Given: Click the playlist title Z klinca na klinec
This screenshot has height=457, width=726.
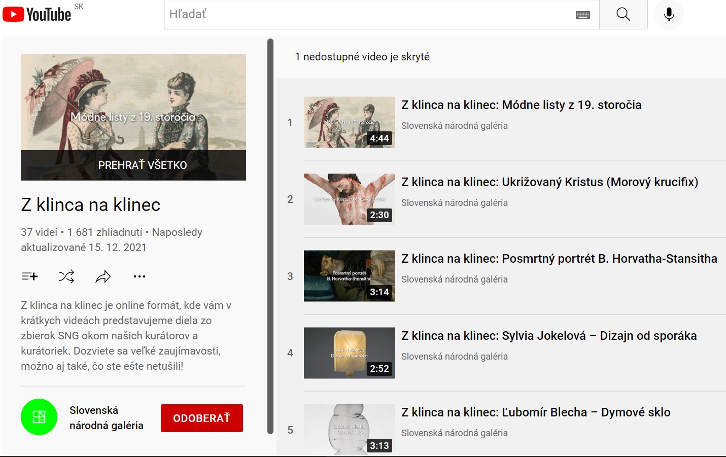Looking at the screenshot, I should 91,205.
